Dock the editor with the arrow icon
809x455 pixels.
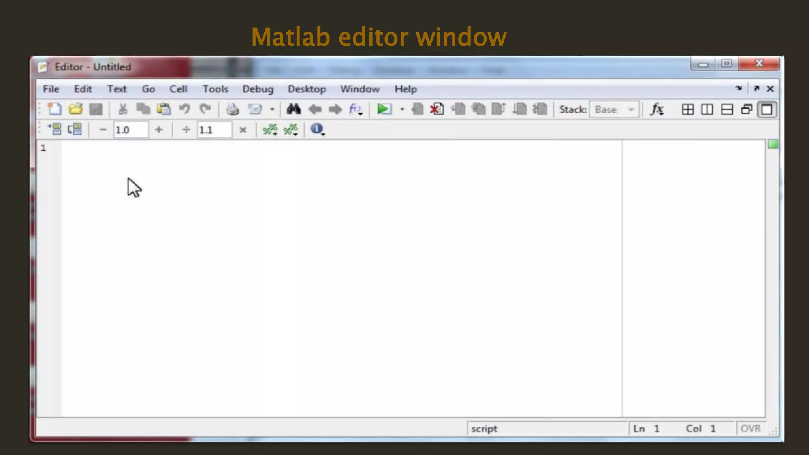point(739,88)
